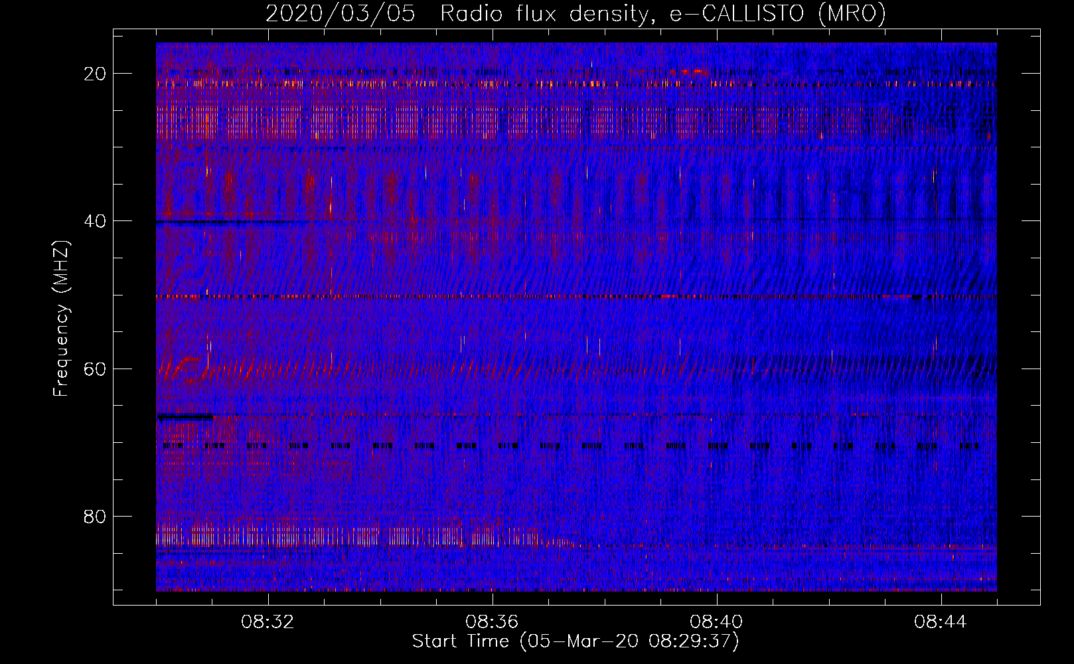Click the 80 frequency tick label
The width and height of the screenshot is (1074, 664).
96,516
